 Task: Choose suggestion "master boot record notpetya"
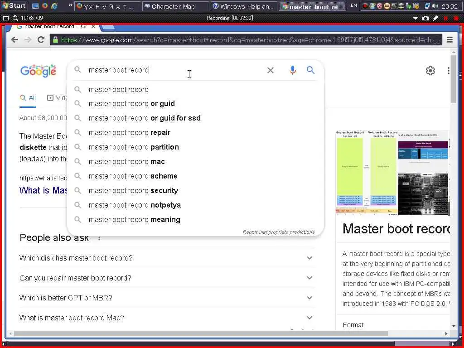click(x=195, y=205)
